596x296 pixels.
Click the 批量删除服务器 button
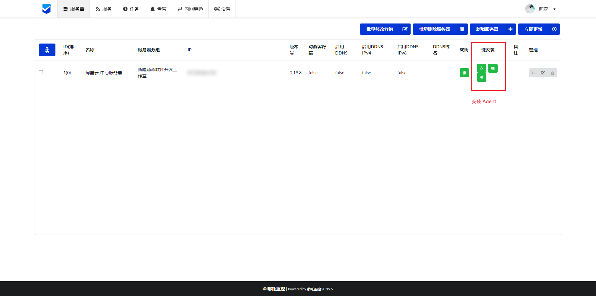(440, 29)
